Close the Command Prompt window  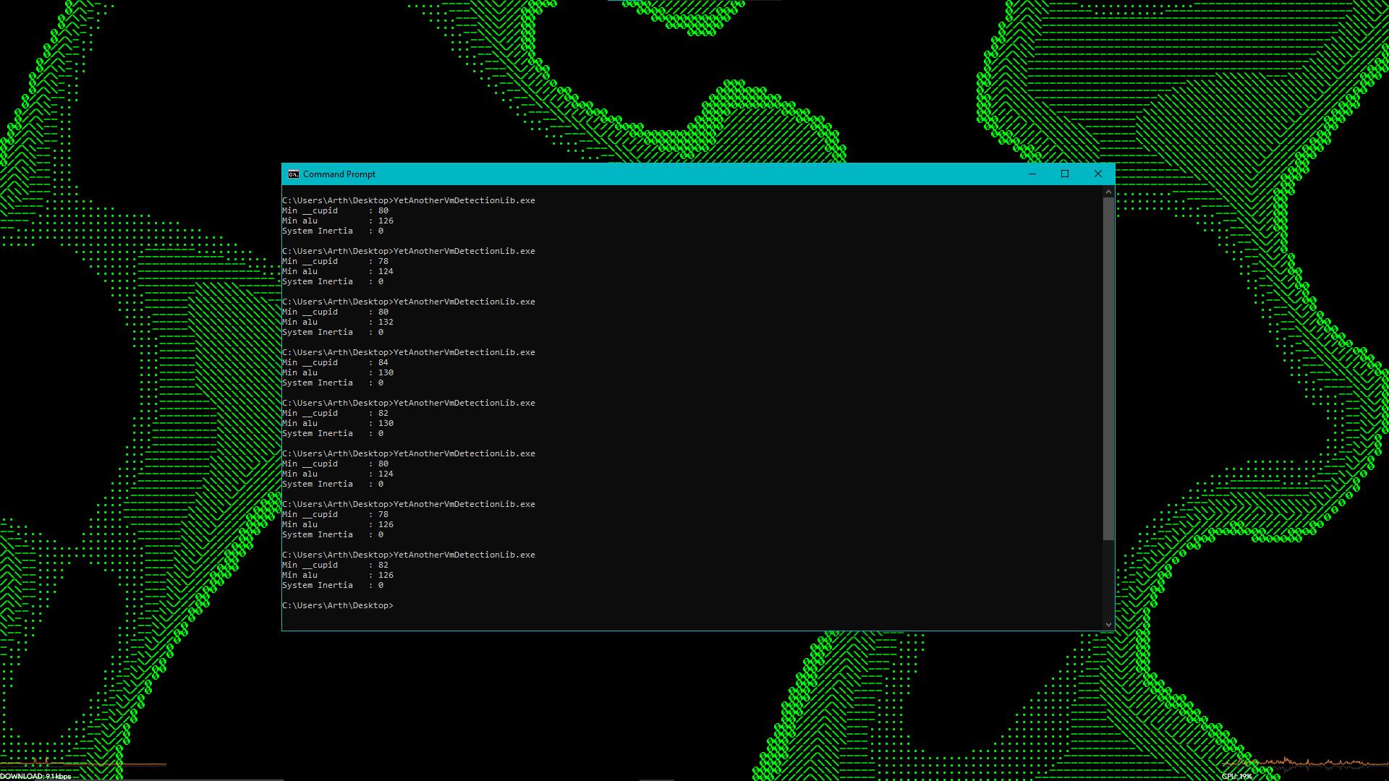tap(1098, 174)
